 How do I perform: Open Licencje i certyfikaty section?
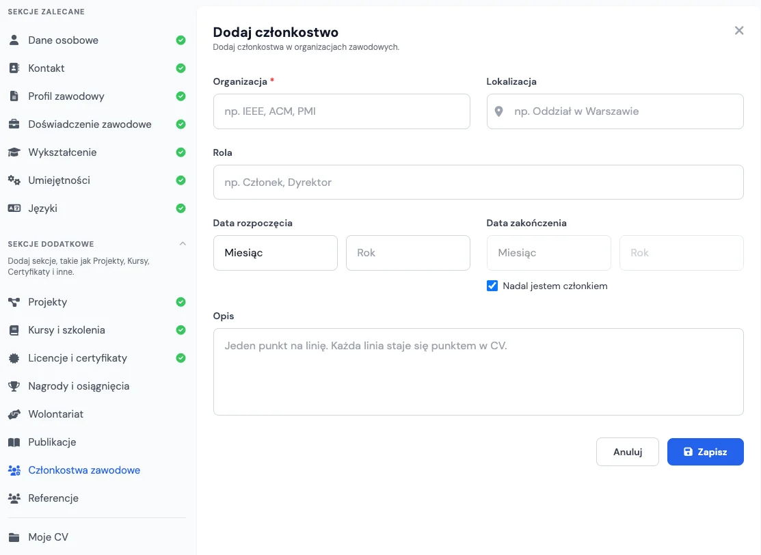pos(97,358)
